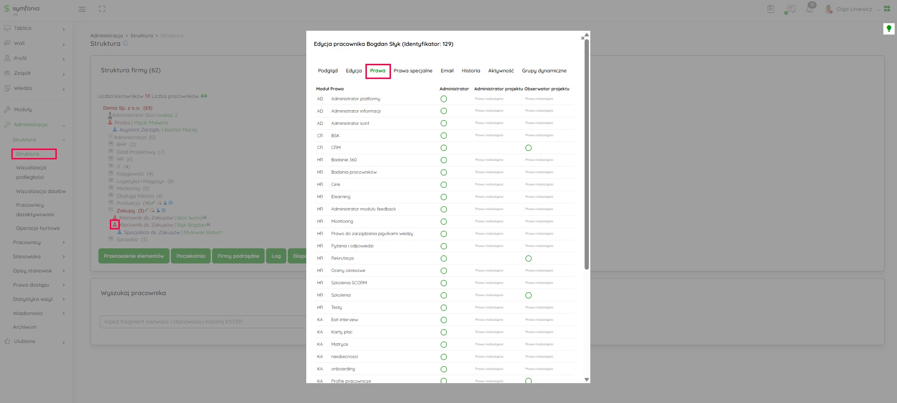This screenshot has width=897, height=403.
Task: Click the person icon beside Słyk Bogdan
Action: 115,225
